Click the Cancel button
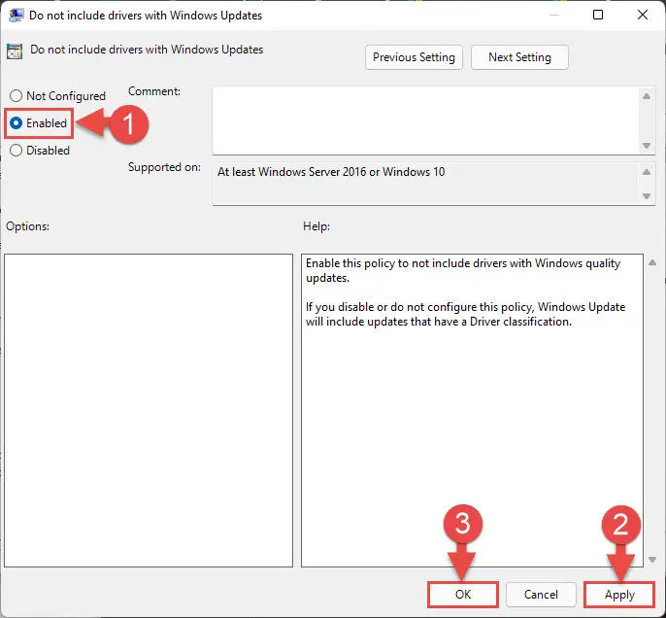Image resolution: width=666 pixels, height=618 pixels. (541, 595)
